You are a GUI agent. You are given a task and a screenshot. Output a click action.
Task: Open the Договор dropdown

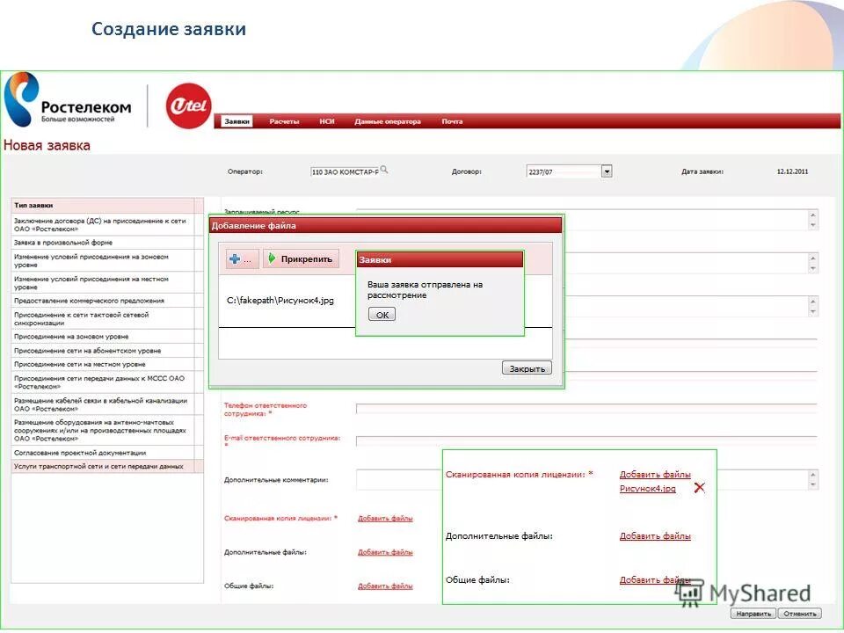(606, 171)
